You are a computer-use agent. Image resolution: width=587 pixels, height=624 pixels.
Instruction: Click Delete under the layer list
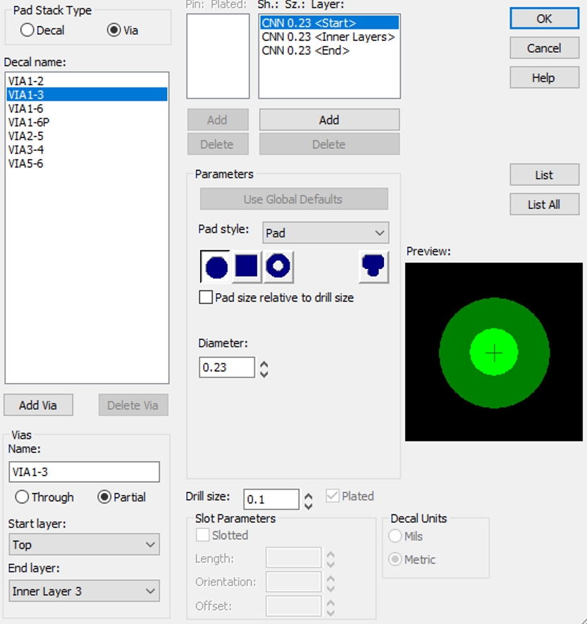point(329,144)
